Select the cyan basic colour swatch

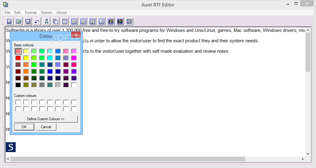[50, 58]
